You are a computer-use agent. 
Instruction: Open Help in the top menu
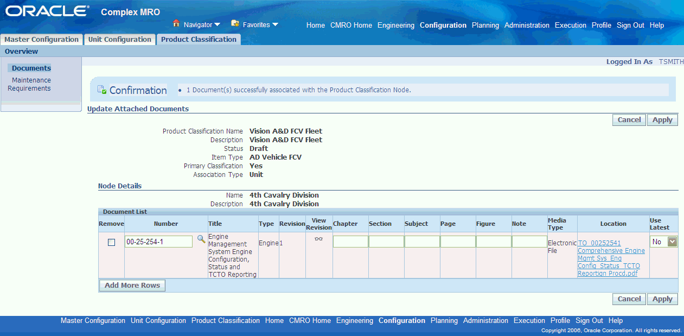click(657, 26)
